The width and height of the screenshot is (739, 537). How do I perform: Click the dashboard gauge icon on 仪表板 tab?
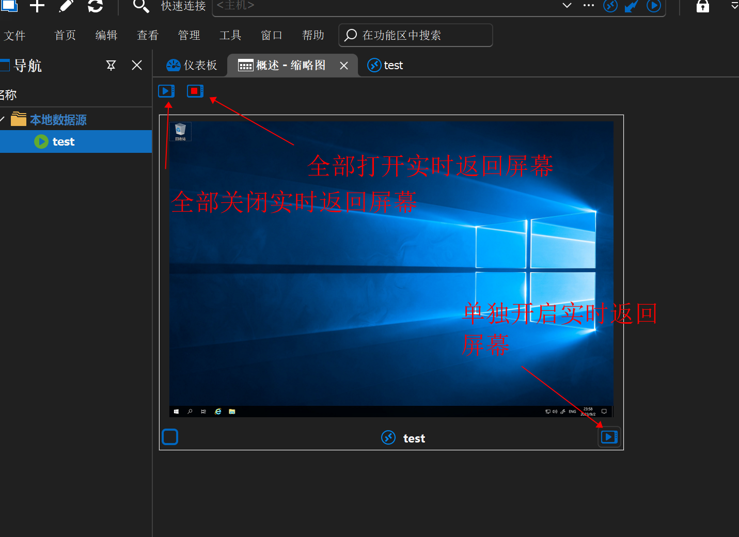point(173,65)
